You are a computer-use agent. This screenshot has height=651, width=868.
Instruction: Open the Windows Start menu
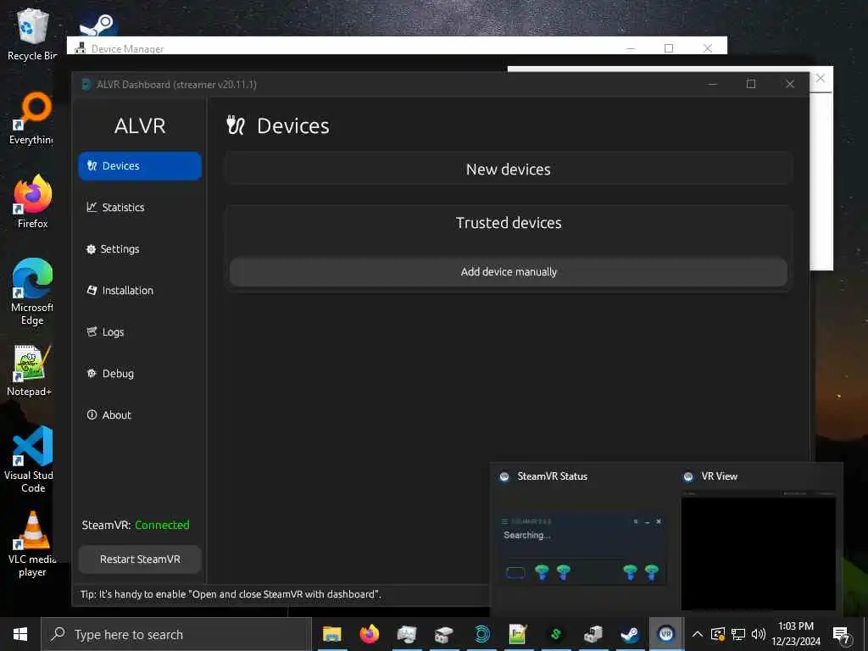coord(20,634)
